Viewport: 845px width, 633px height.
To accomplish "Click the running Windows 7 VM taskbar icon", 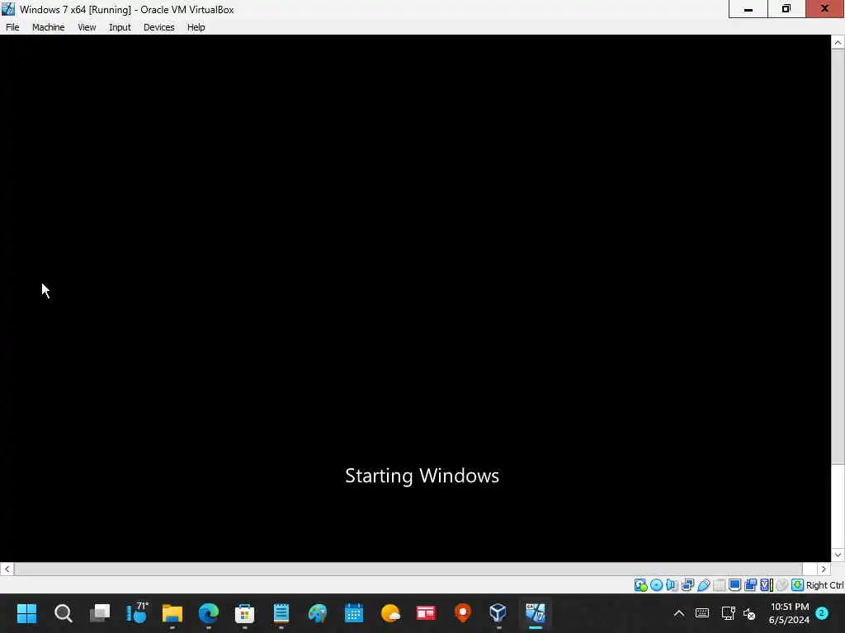I will pos(535,613).
